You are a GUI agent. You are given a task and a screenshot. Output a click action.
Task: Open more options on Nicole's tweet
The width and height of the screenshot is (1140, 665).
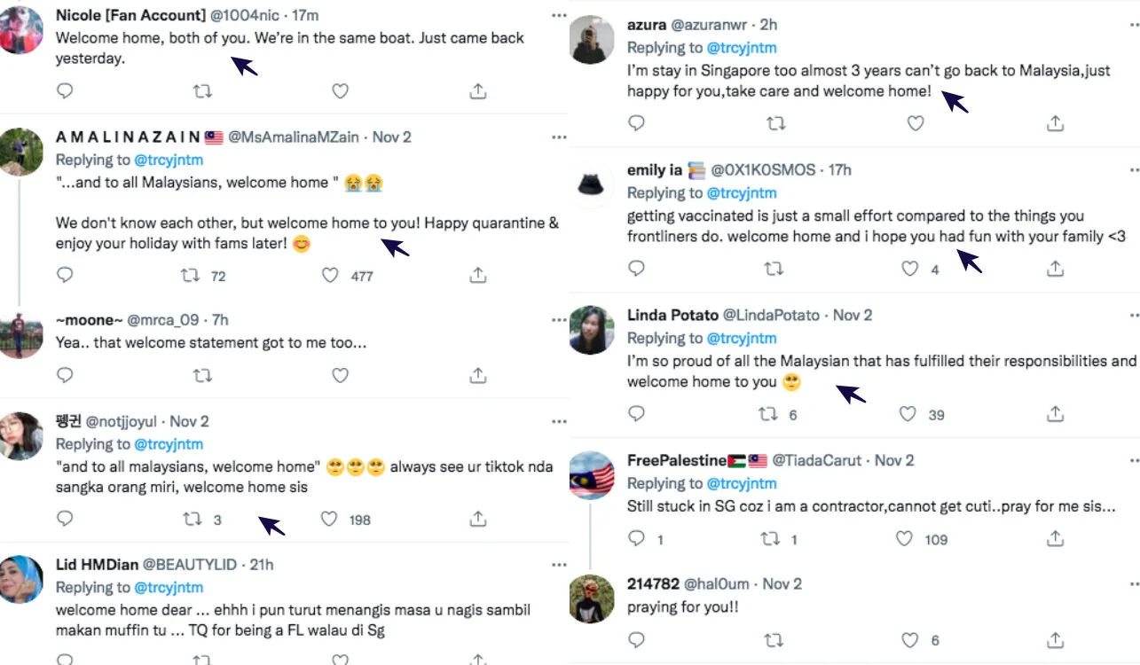(558, 15)
